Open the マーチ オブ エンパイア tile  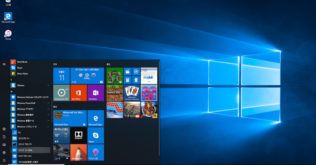point(132,110)
